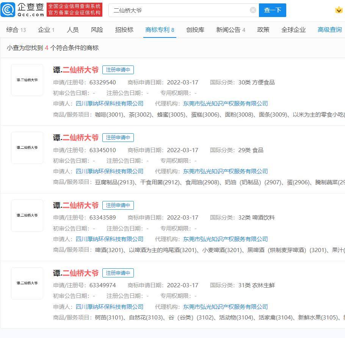345x338 pixels.
Task: Switch to the 企业 tab
Action: point(46,30)
